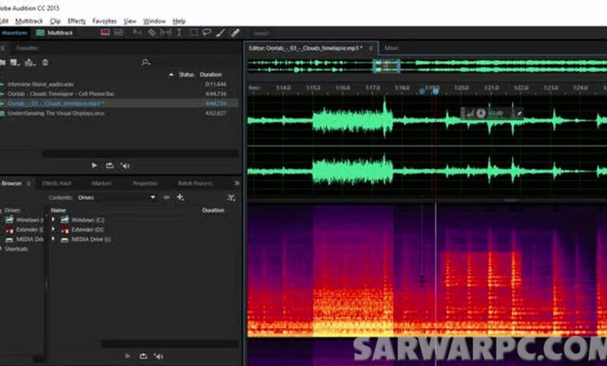
Task: Play preview in Media Browser
Action: pyautogui.click(x=128, y=356)
